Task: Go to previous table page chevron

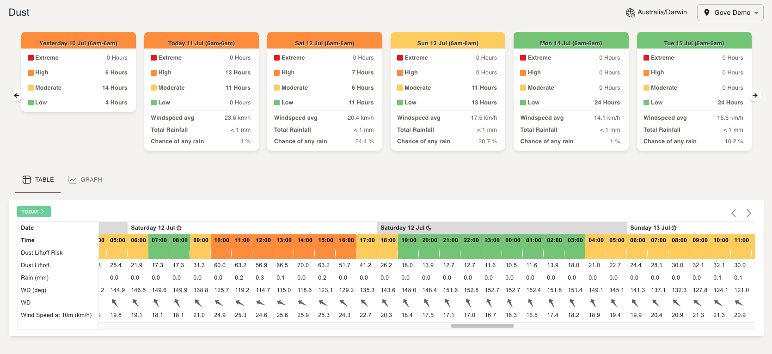Action: [734, 213]
